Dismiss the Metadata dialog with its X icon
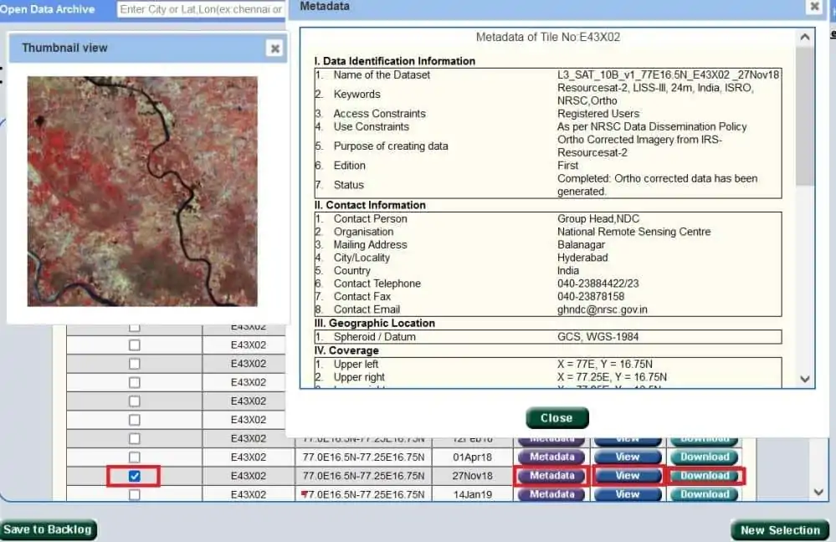836x542 pixels. [815, 7]
